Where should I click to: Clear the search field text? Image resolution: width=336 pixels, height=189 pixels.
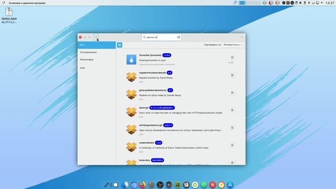click(178, 37)
